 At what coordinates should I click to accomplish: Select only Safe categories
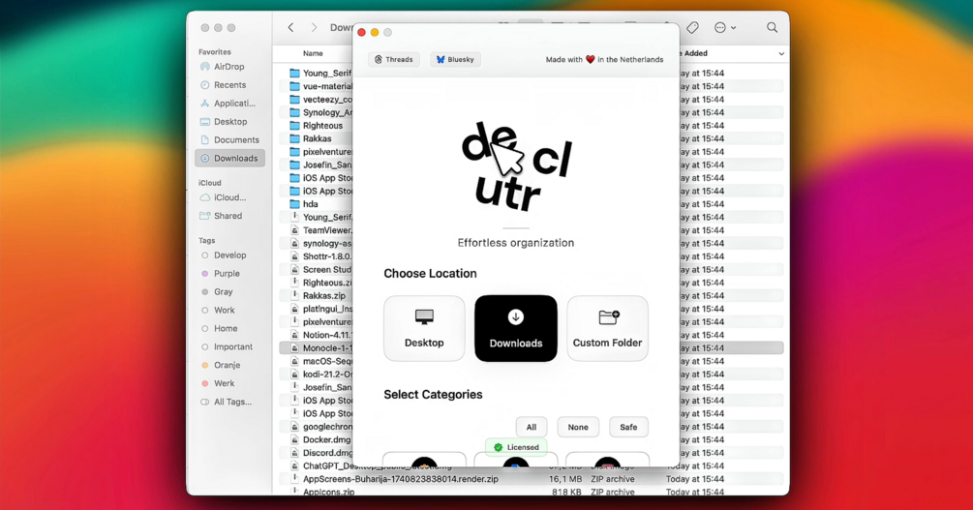tap(628, 427)
